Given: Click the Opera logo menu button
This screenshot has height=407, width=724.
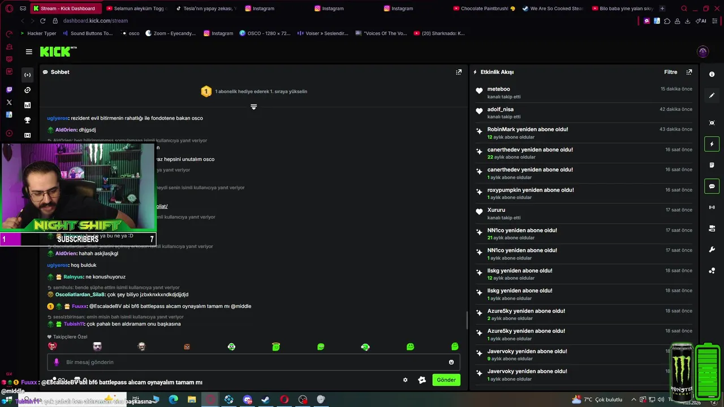Looking at the screenshot, I should [x=9, y=8].
